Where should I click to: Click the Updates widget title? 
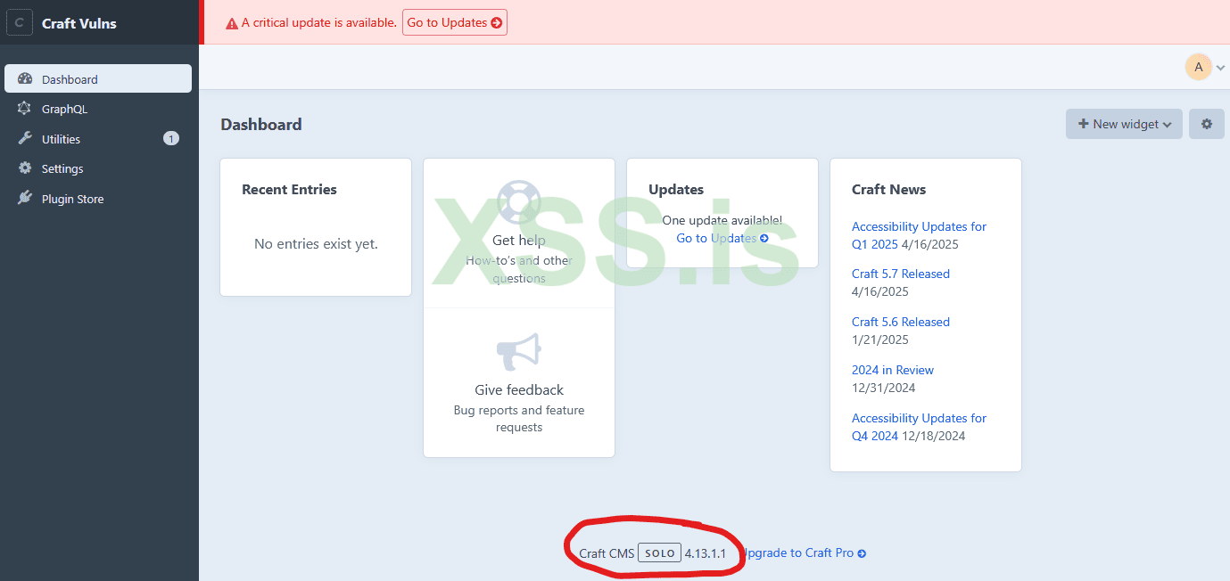coord(676,189)
